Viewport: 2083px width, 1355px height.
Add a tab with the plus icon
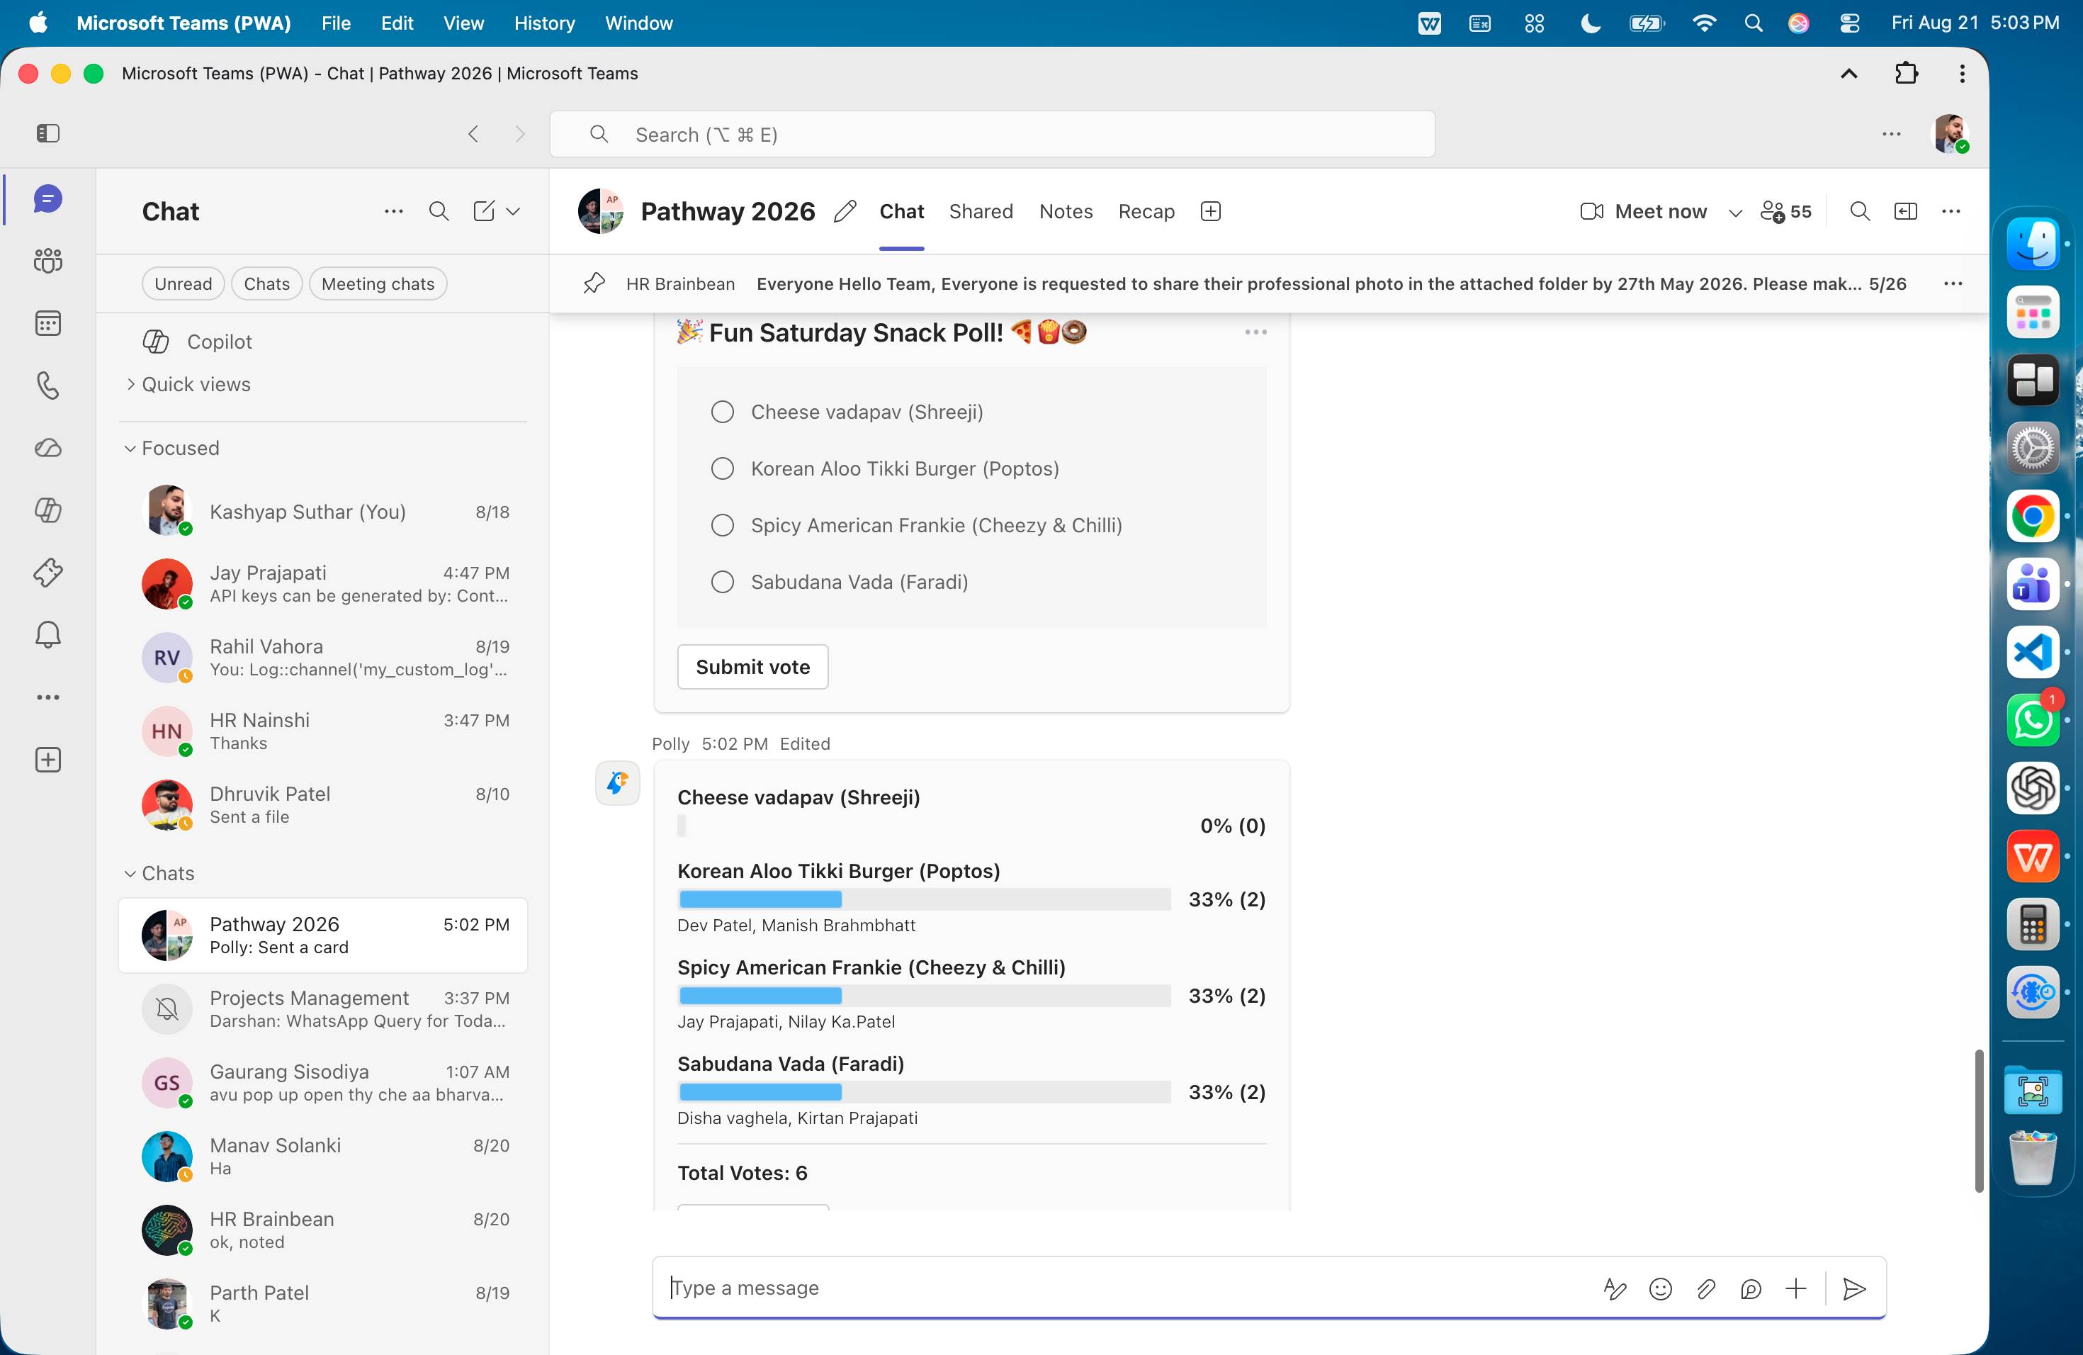click(x=1210, y=212)
